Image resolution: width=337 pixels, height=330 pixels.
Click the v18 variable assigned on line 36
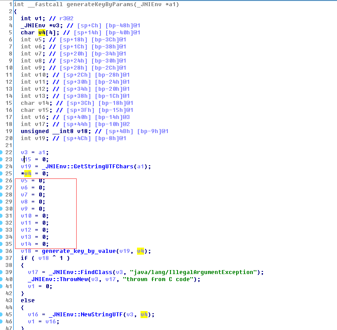coord(26,251)
